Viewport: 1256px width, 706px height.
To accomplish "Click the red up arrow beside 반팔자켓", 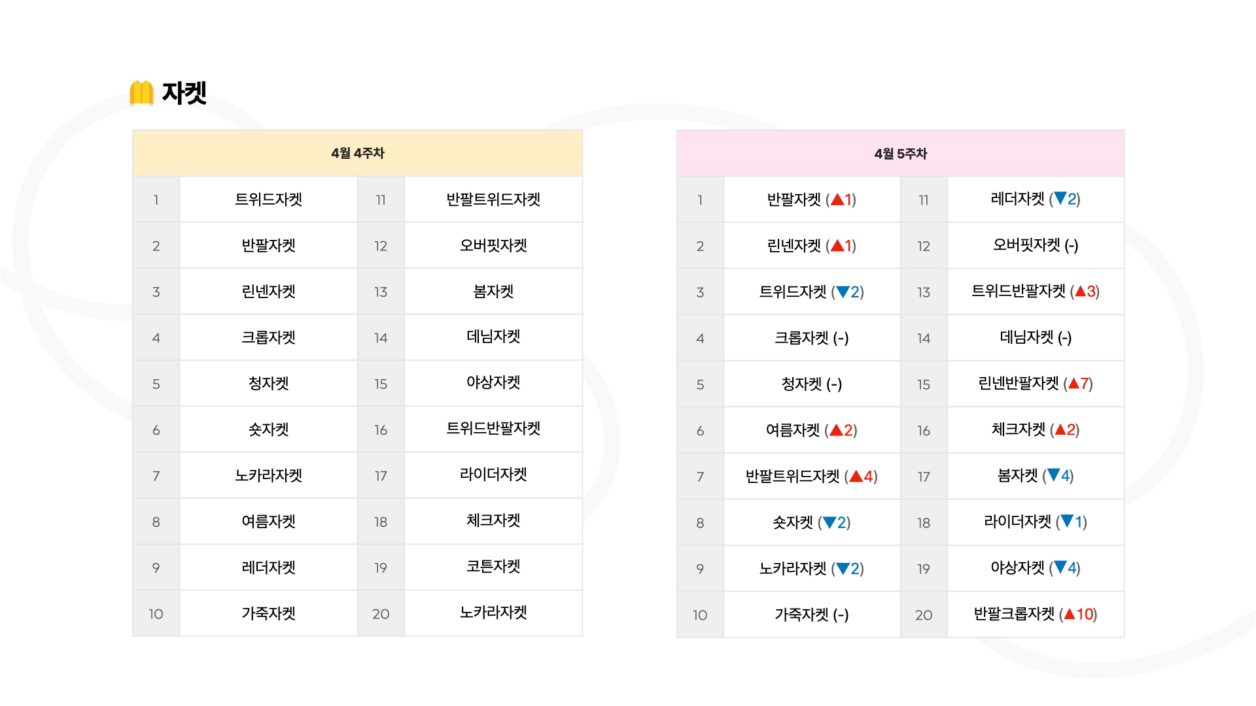I will [837, 200].
